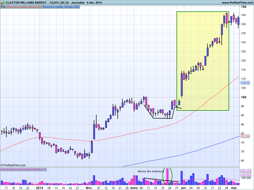Select the Prix indicator label
The width and height of the screenshot is (254, 190).
point(3,7)
